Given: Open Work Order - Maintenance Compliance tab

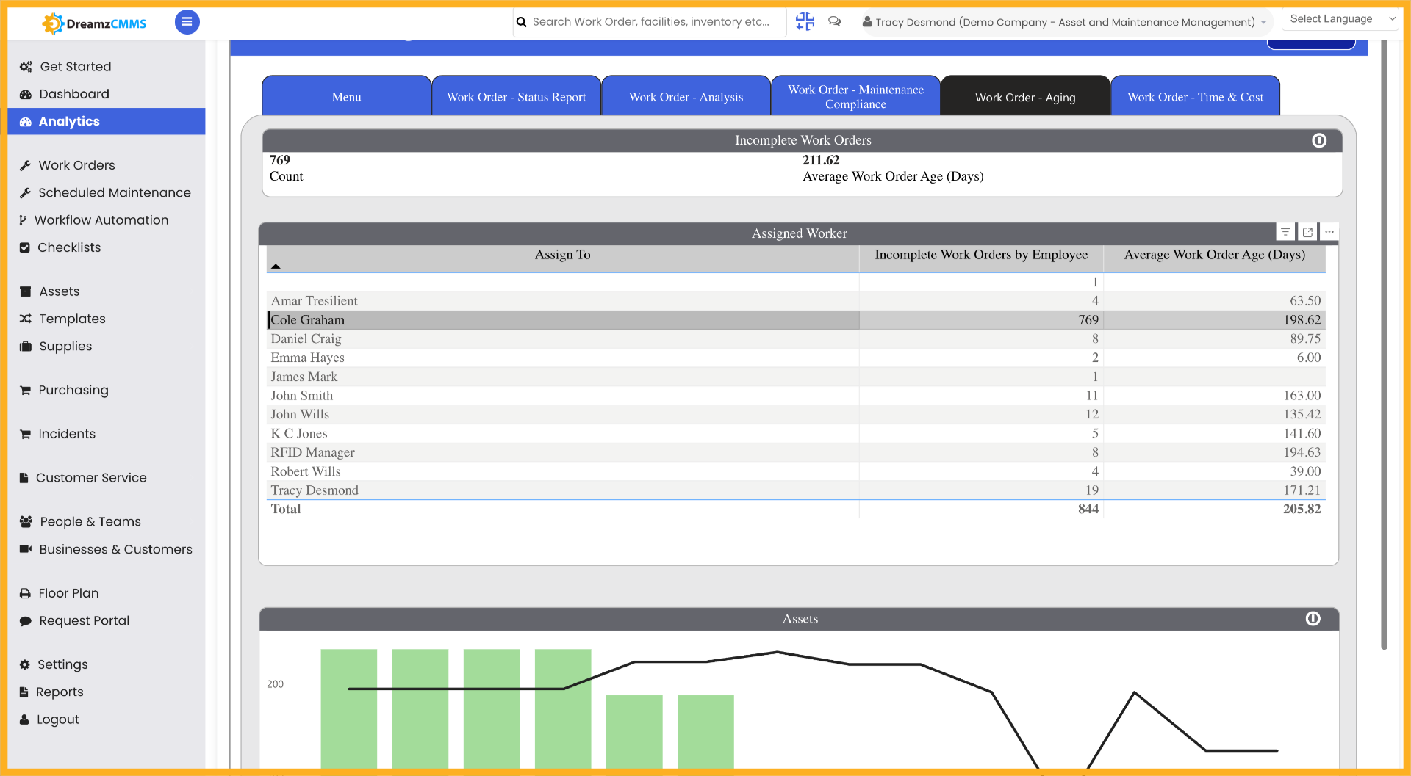Looking at the screenshot, I should (x=855, y=96).
